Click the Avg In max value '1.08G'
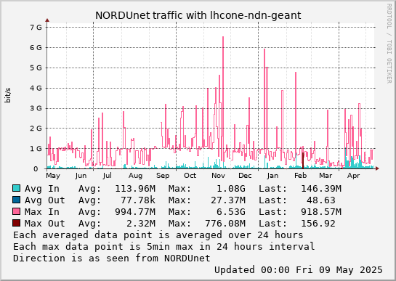 [231, 188]
